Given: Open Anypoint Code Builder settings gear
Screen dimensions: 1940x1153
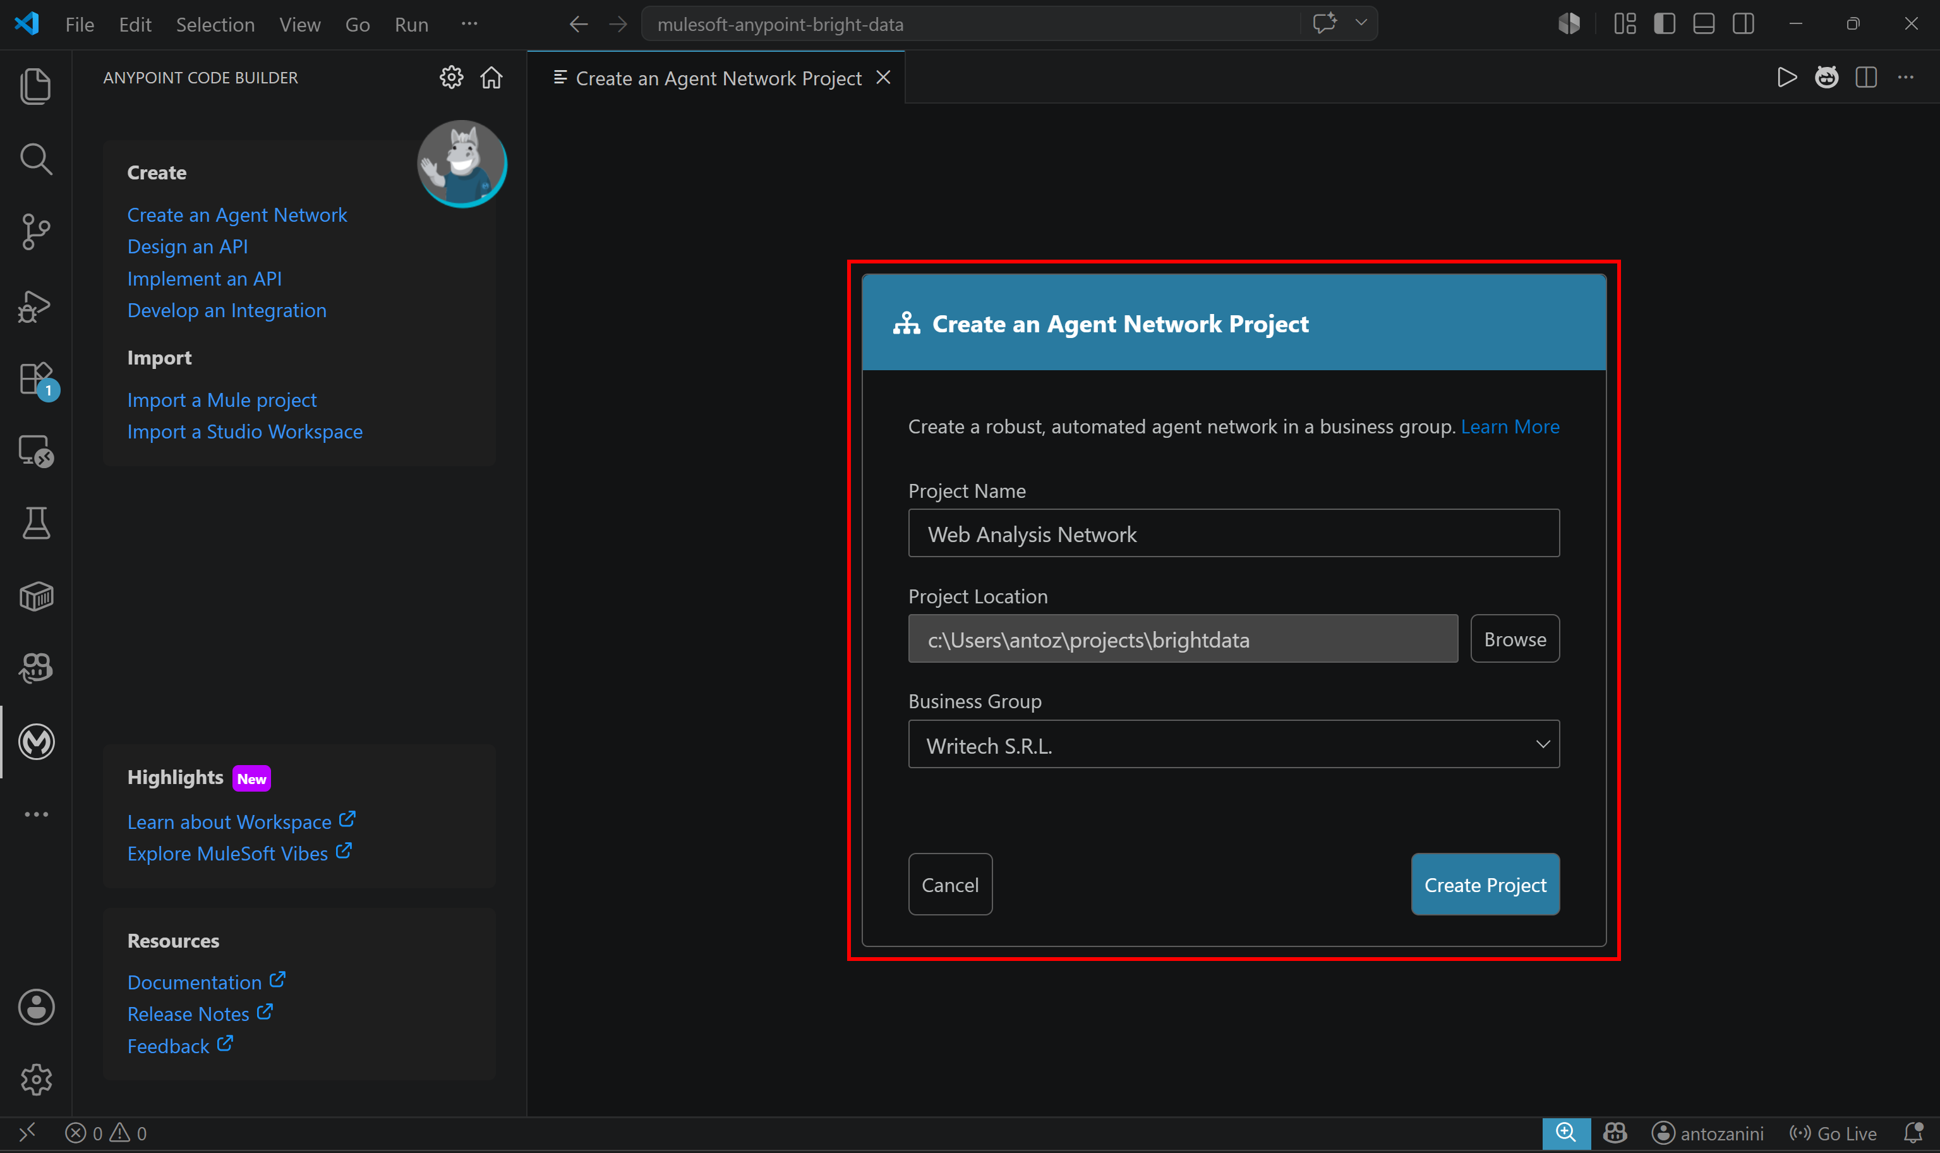Looking at the screenshot, I should [451, 78].
